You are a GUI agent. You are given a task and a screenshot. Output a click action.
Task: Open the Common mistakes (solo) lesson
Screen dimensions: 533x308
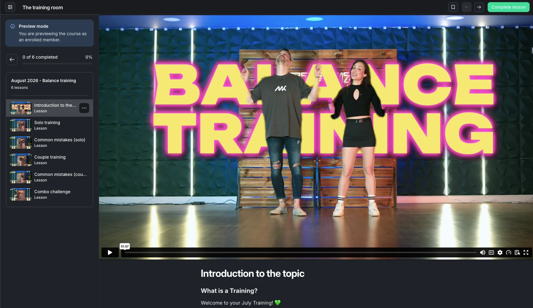pos(49,143)
